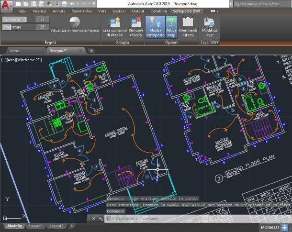
Task: Adjust the Sfumatura slider
Action: [18, 27]
